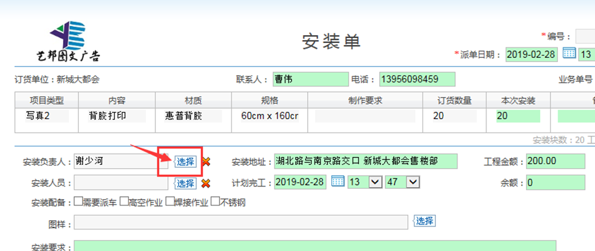Open the calendar picker beside 计划完工 date
595x251 pixels.
tap(337, 181)
